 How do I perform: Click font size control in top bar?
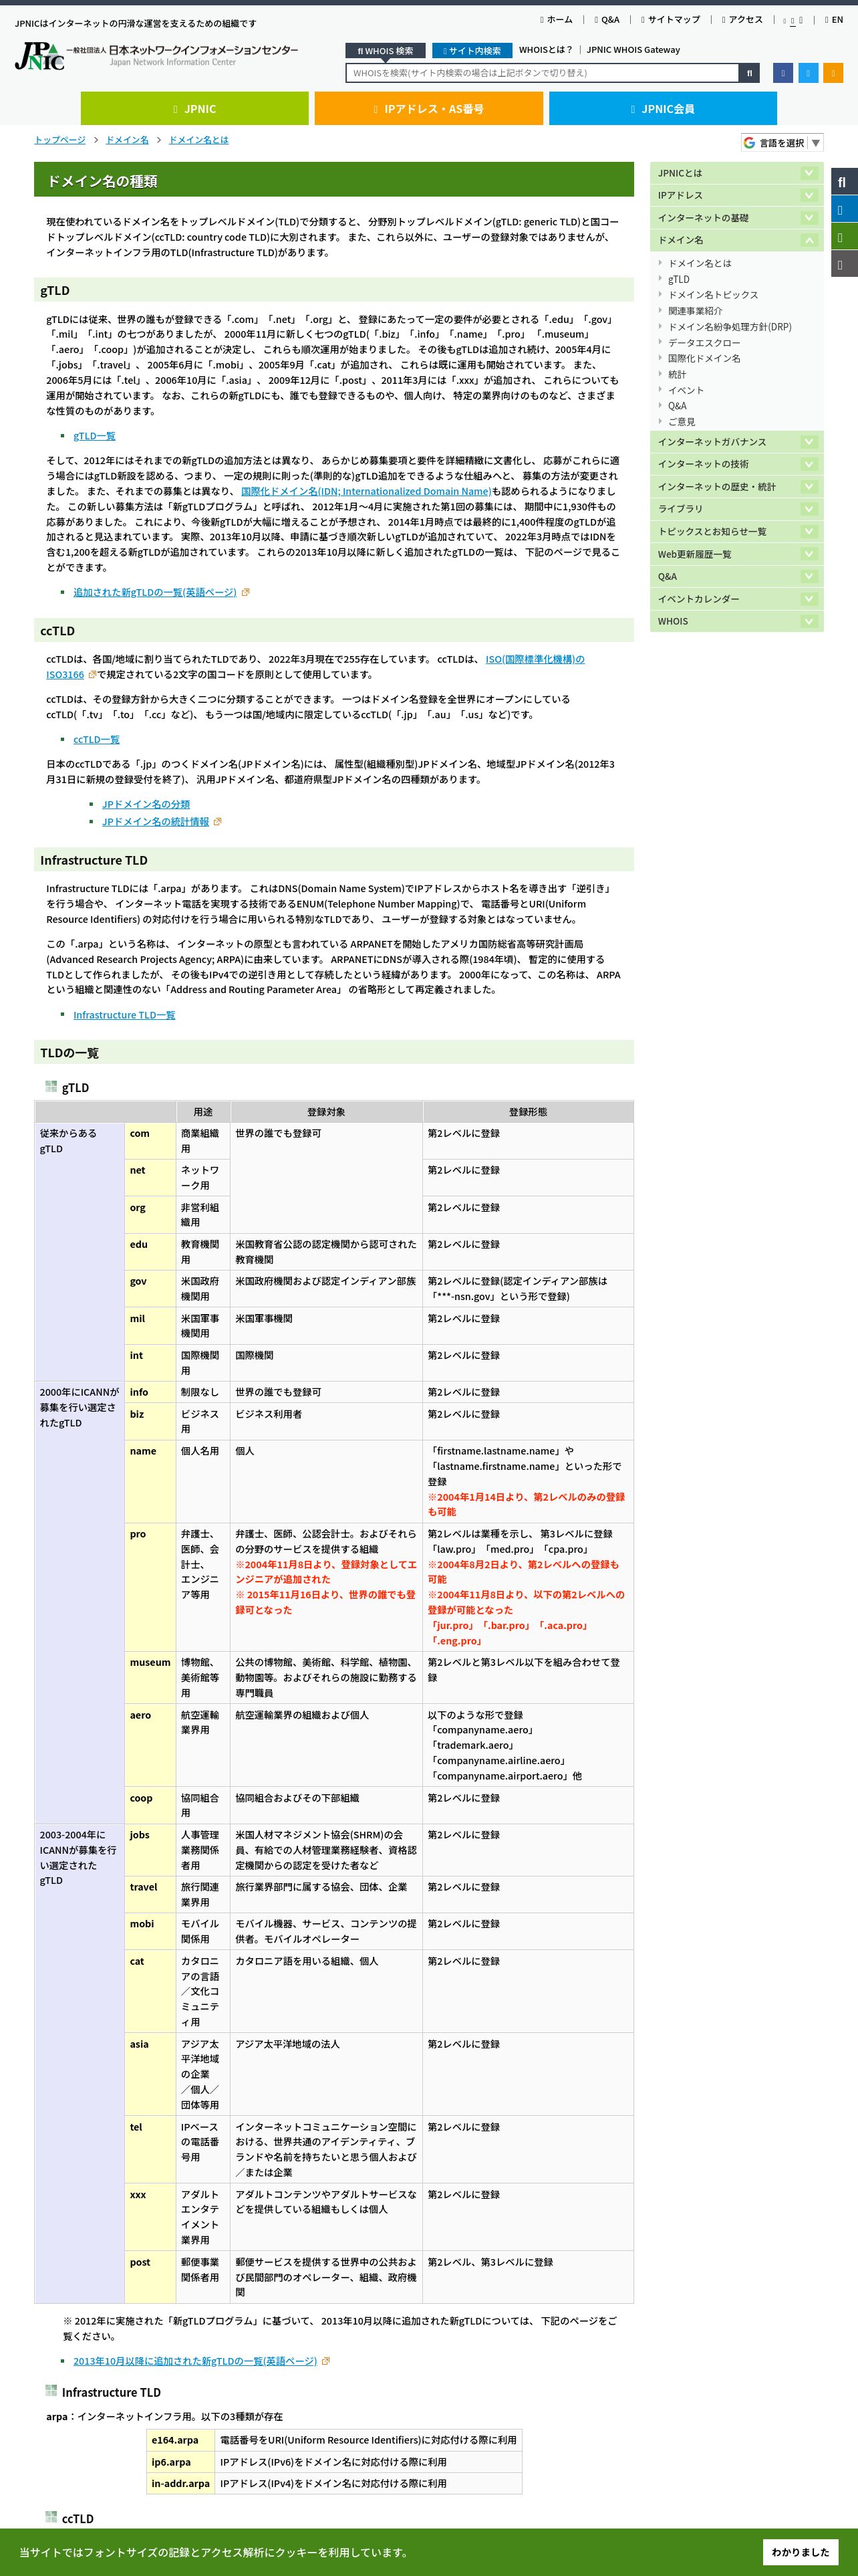click(793, 20)
